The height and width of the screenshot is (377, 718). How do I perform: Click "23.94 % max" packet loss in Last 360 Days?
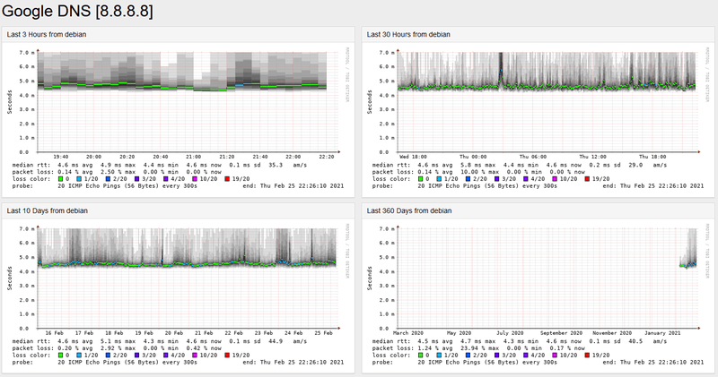point(477,348)
